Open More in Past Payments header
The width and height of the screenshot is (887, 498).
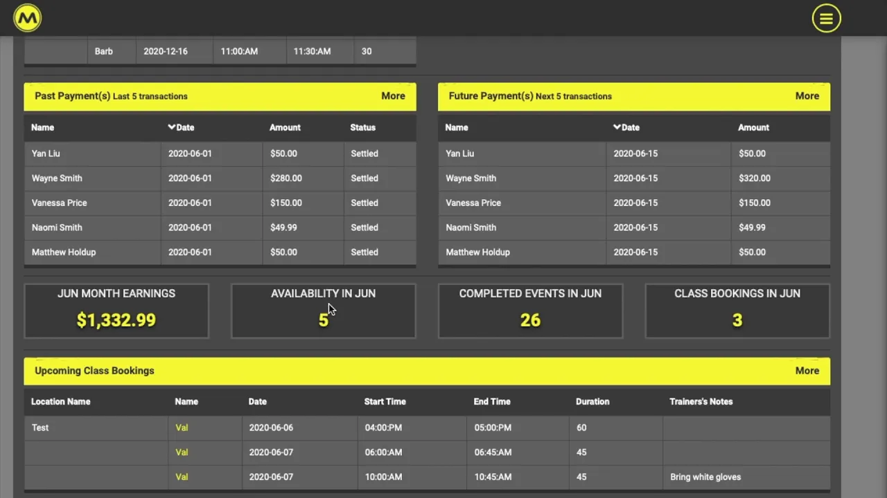(x=393, y=96)
